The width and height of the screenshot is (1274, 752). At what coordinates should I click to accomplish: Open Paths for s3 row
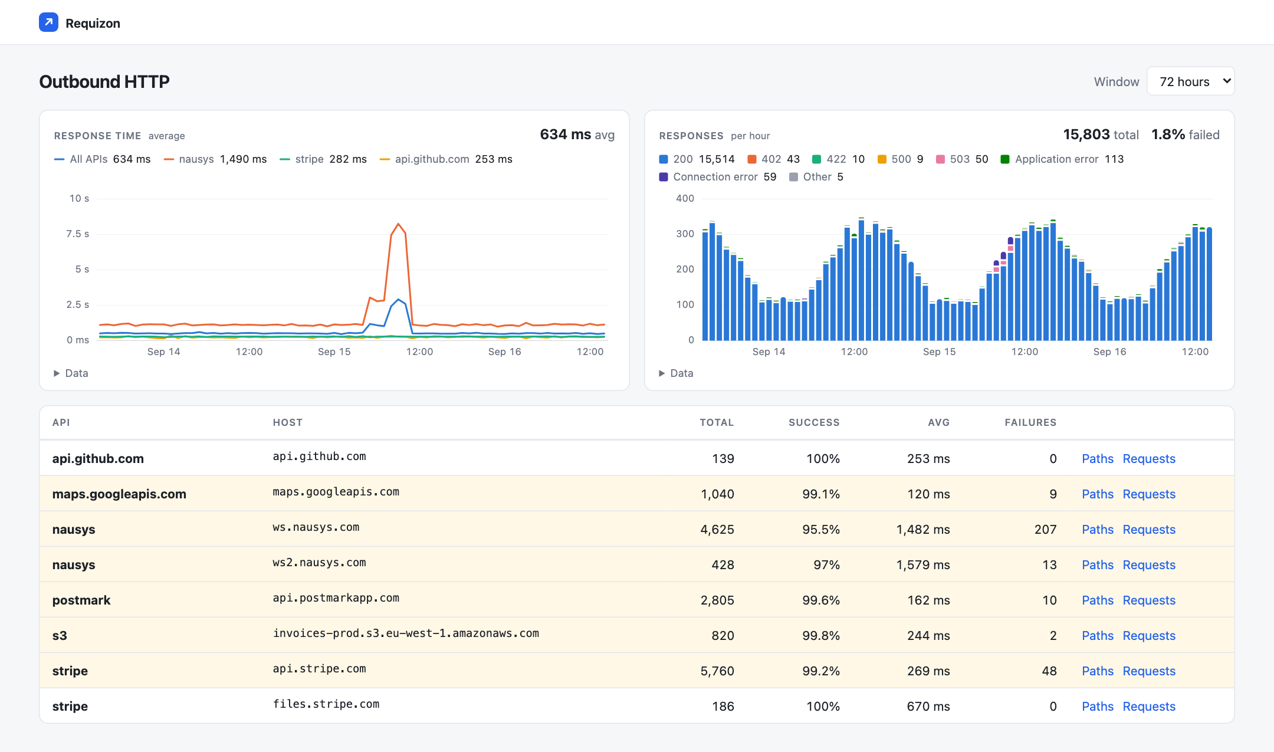click(x=1098, y=636)
